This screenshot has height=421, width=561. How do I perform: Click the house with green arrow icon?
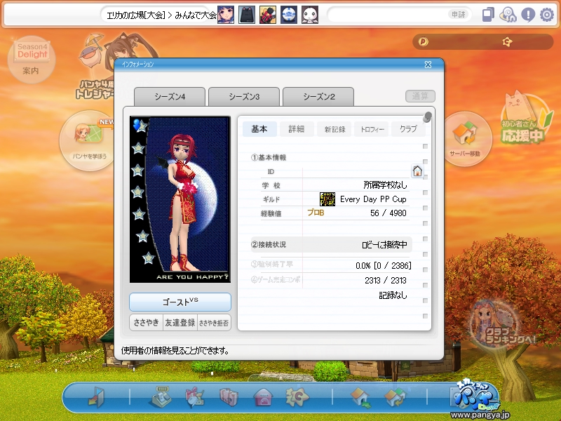tap(360, 397)
